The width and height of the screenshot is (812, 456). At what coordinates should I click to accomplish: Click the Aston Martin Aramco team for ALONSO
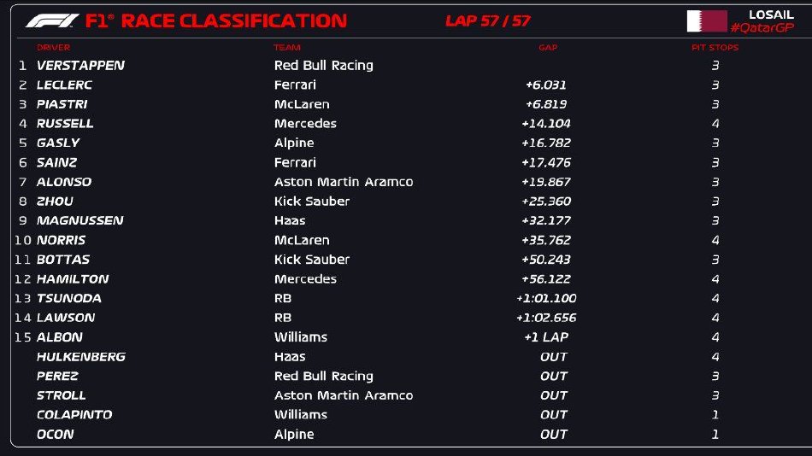click(x=344, y=182)
